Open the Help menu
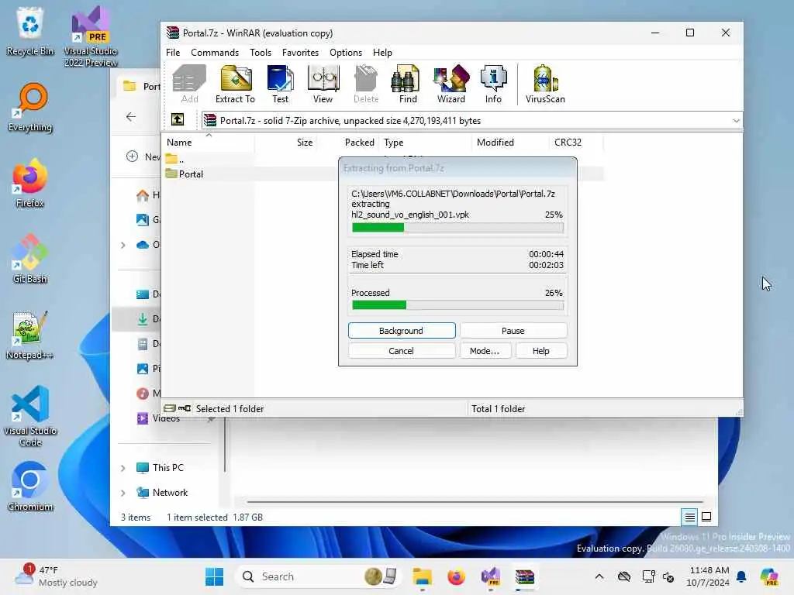 [x=382, y=53]
